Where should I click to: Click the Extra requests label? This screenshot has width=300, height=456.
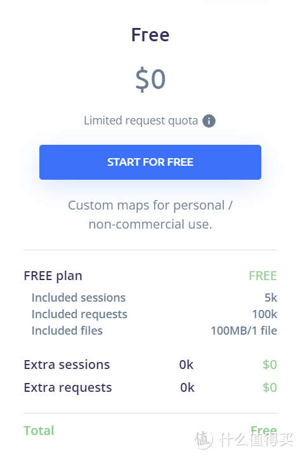[x=68, y=387]
